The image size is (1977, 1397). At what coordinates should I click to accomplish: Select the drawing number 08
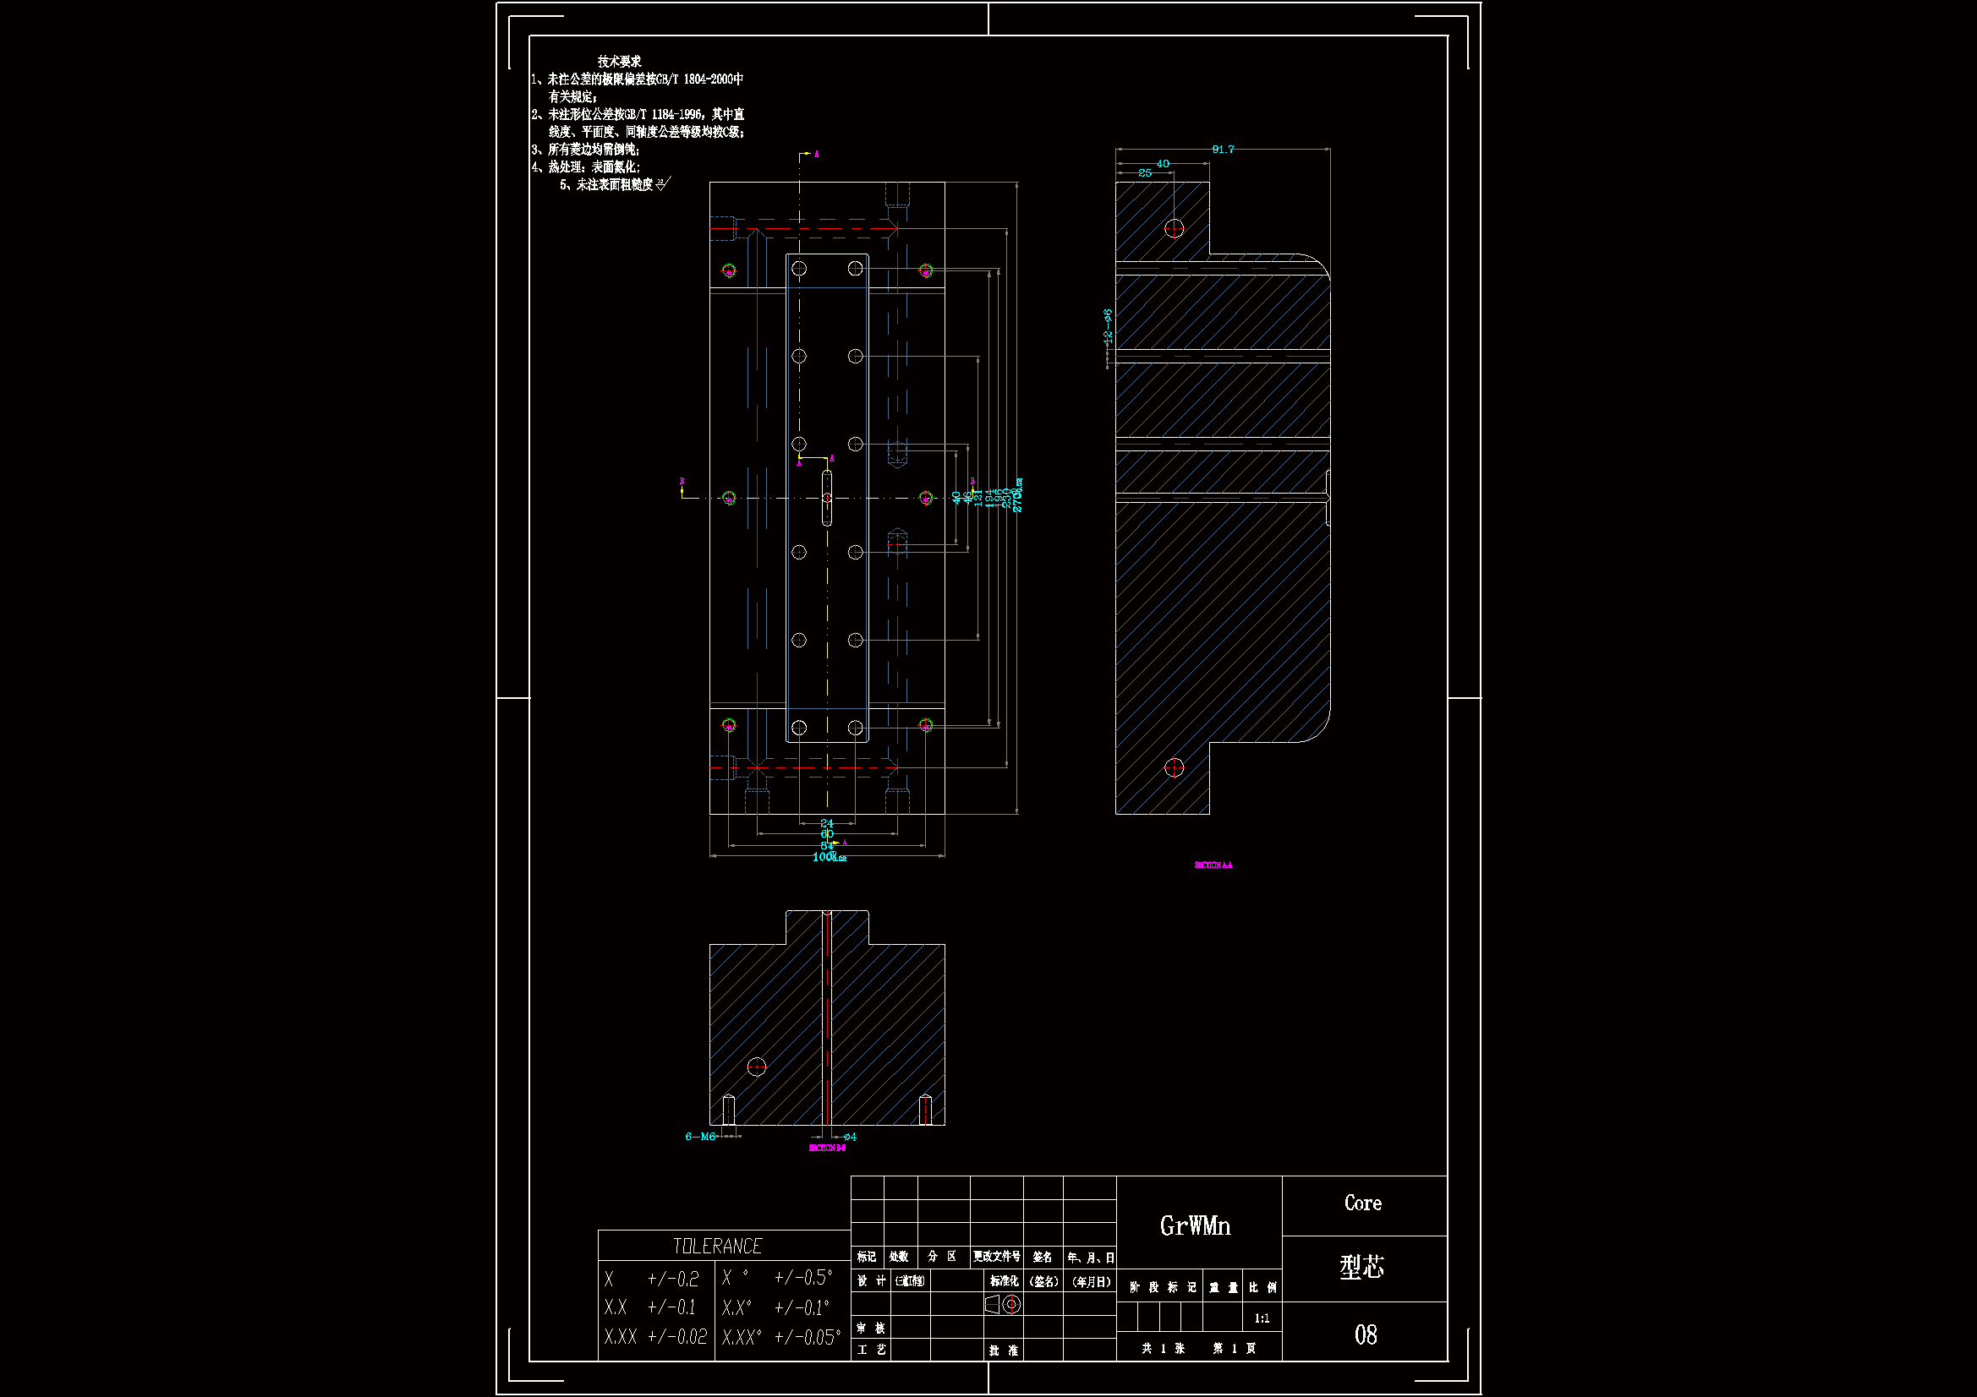[x=1365, y=1334]
